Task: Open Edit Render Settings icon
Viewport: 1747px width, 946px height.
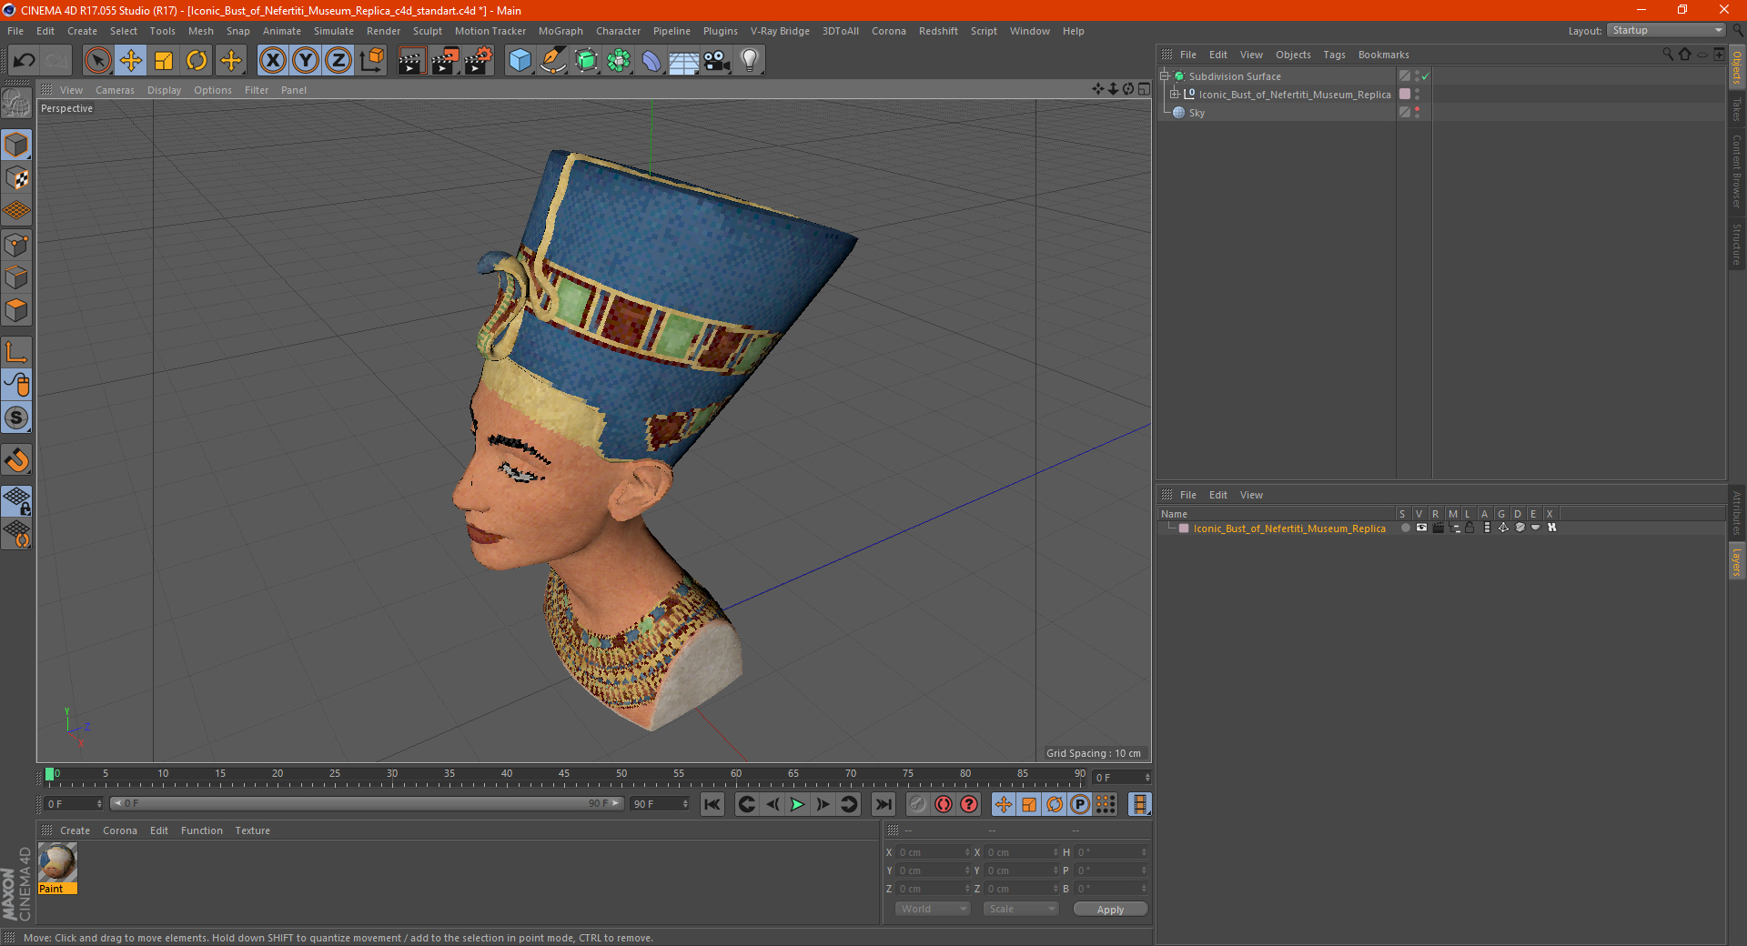Action: pyautogui.click(x=479, y=61)
